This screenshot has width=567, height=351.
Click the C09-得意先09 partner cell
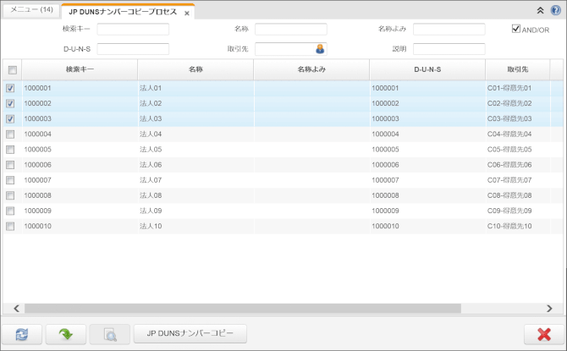pyautogui.click(x=517, y=211)
